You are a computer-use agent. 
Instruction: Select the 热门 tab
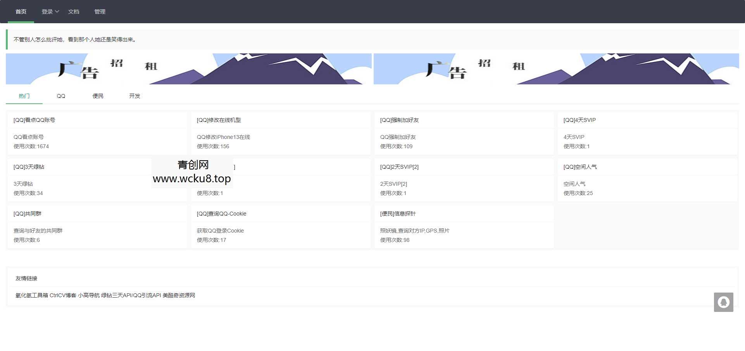24,96
